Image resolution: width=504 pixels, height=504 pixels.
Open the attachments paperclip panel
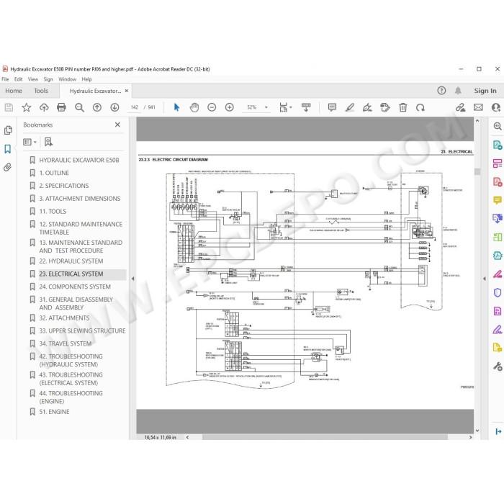tap(8, 167)
